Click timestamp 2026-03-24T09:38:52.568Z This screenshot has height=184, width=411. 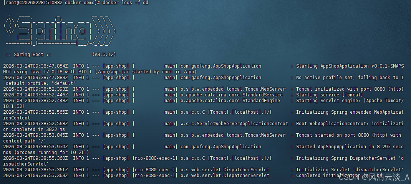click(x=35, y=124)
